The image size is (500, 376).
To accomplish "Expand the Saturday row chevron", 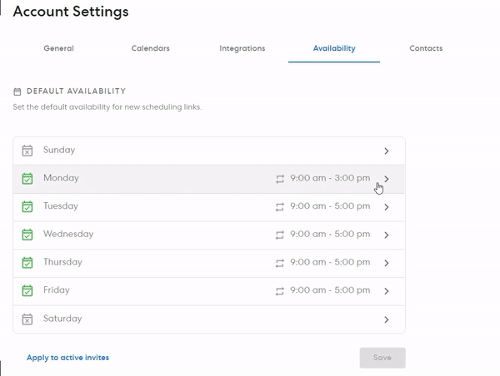I will tap(387, 319).
